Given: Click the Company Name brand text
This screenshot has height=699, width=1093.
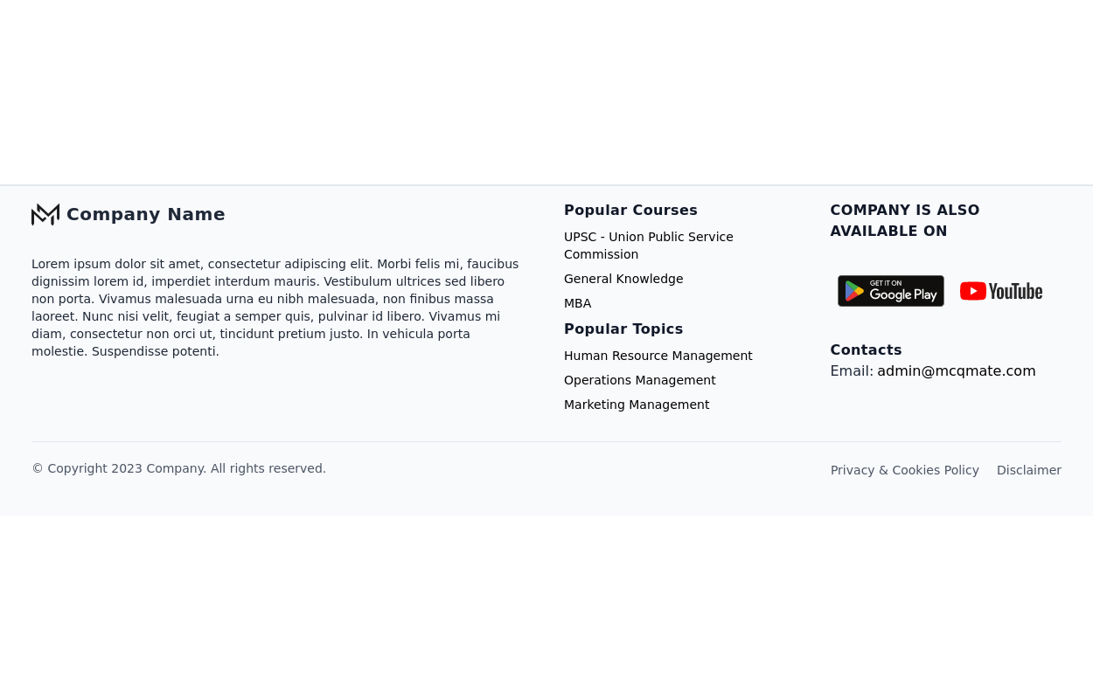Looking at the screenshot, I should pyautogui.click(x=146, y=214).
